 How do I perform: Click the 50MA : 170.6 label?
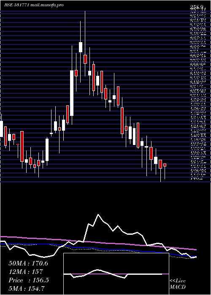[x=28, y=263]
